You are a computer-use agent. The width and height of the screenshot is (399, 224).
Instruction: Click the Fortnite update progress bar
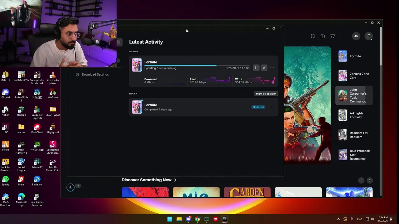tap(197, 65)
